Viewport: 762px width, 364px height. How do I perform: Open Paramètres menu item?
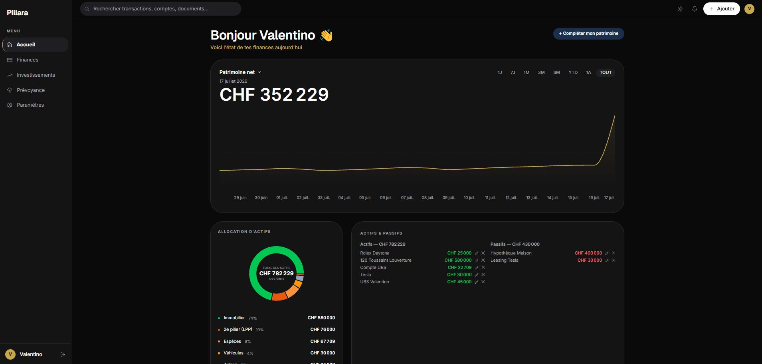(x=36, y=105)
